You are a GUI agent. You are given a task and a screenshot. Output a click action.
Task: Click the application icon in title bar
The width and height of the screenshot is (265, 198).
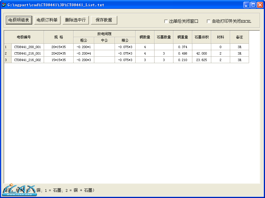pyautogui.click(x=4, y=5)
